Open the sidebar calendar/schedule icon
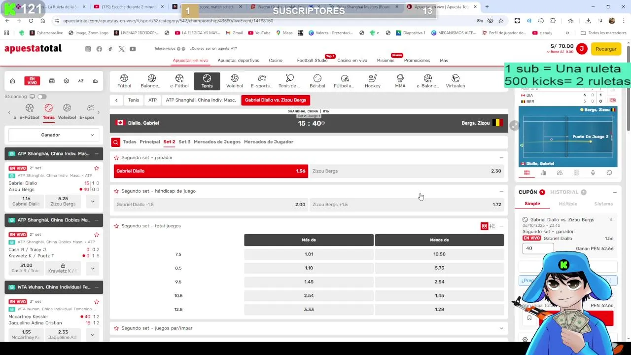631x355 pixels. (x=52, y=81)
